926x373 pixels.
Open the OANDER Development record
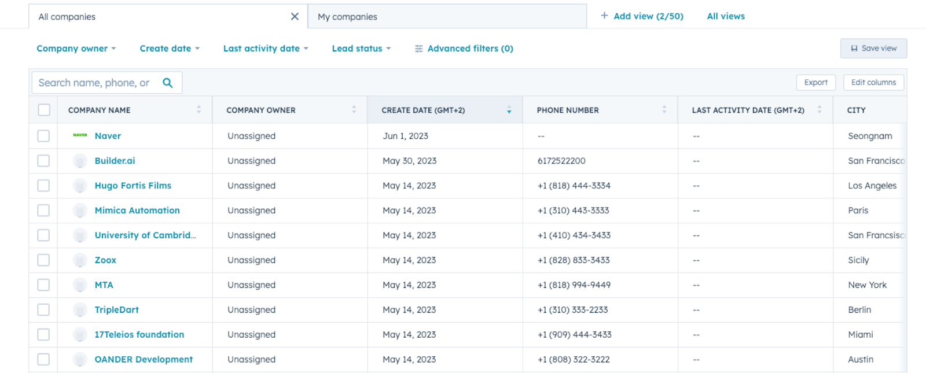tap(144, 360)
